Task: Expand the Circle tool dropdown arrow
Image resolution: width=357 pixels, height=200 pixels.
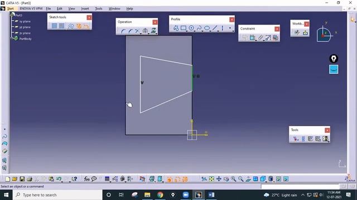Action: click(195, 31)
